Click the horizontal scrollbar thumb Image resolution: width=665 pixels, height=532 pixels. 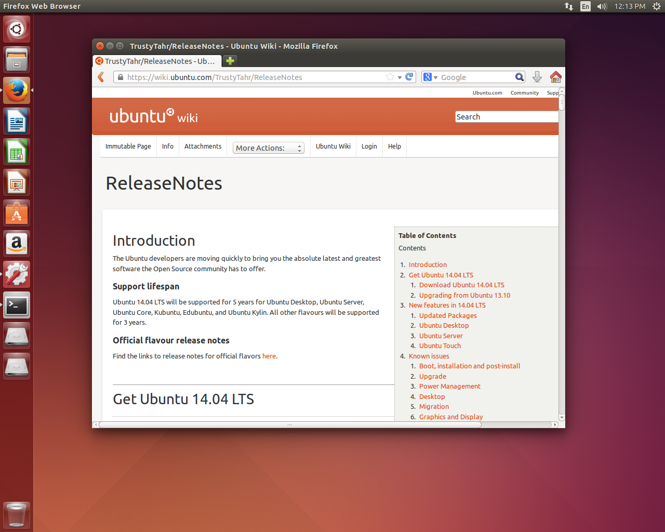290,424
